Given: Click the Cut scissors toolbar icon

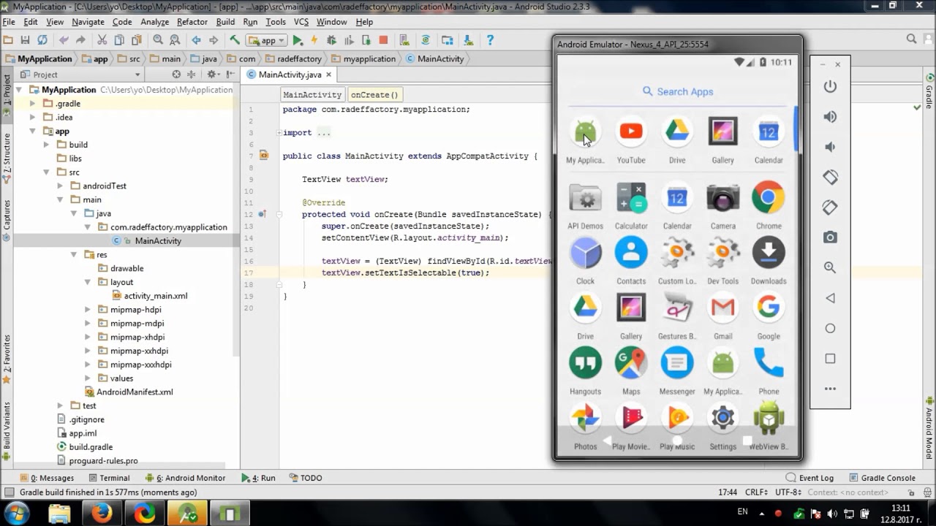Looking at the screenshot, I should coord(102,40).
